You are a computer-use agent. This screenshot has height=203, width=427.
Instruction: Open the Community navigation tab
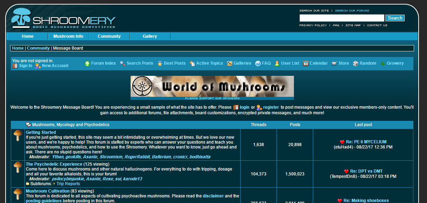(109, 36)
